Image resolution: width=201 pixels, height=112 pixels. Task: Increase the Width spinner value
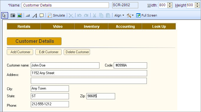click(x=170, y=4)
